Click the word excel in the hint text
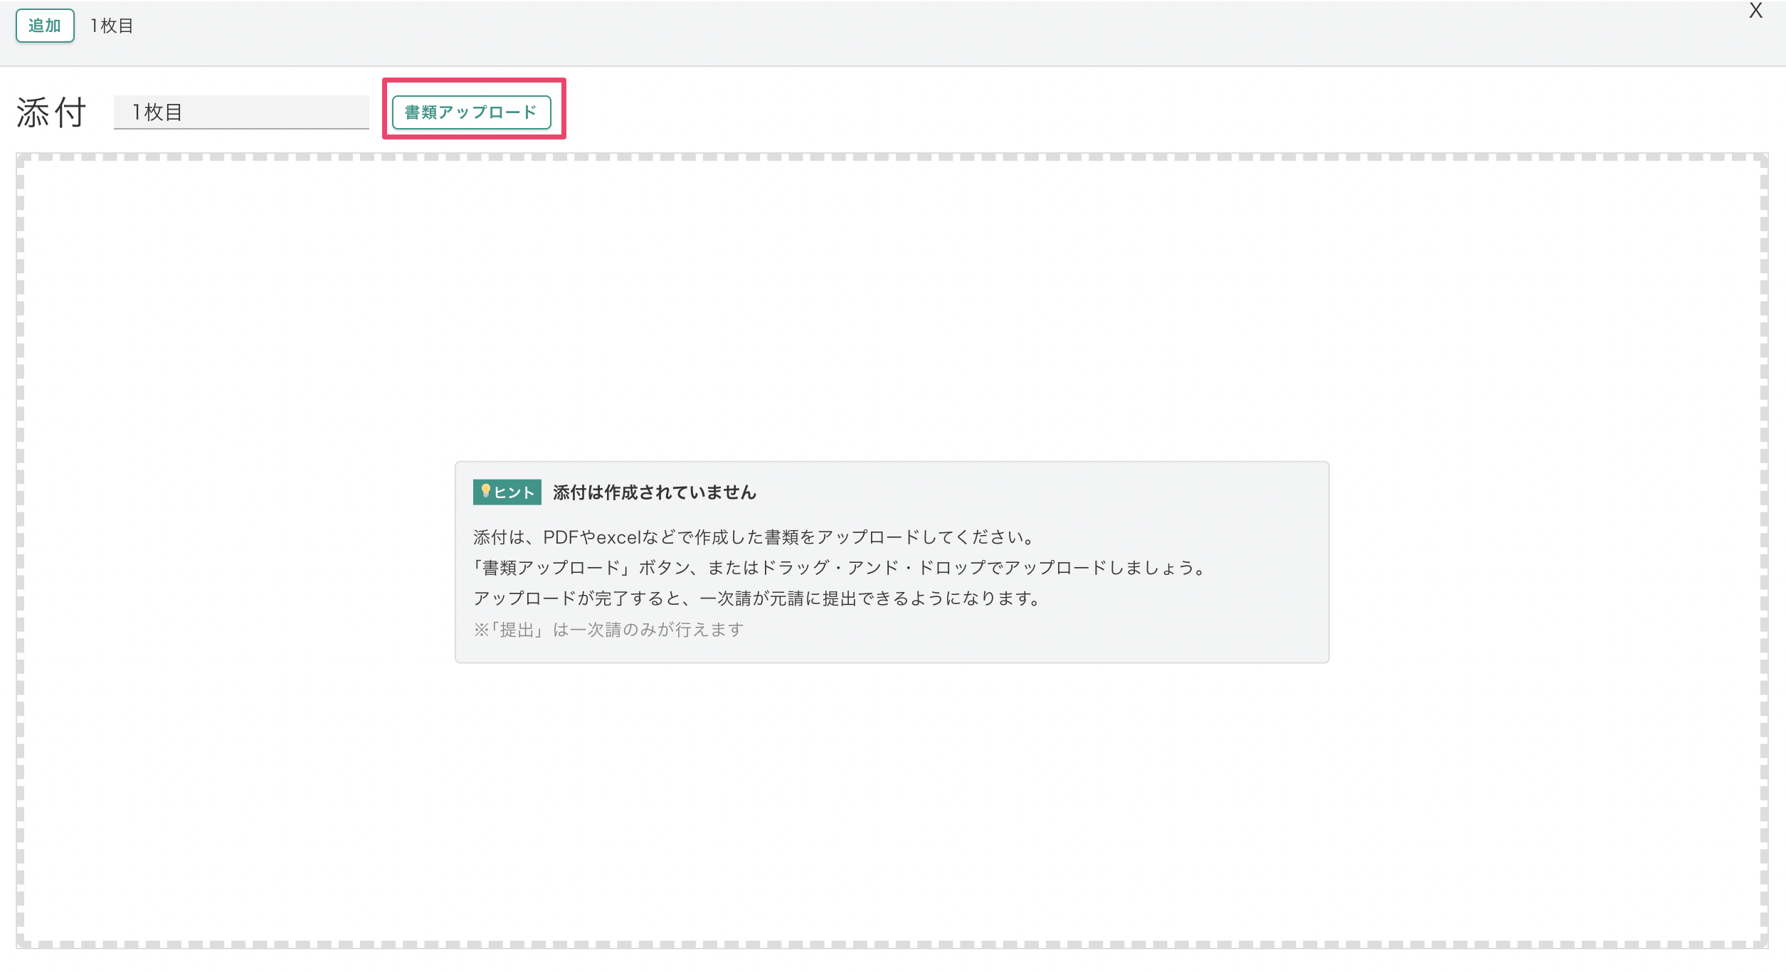Image resolution: width=1786 pixels, height=972 pixels. pos(619,537)
